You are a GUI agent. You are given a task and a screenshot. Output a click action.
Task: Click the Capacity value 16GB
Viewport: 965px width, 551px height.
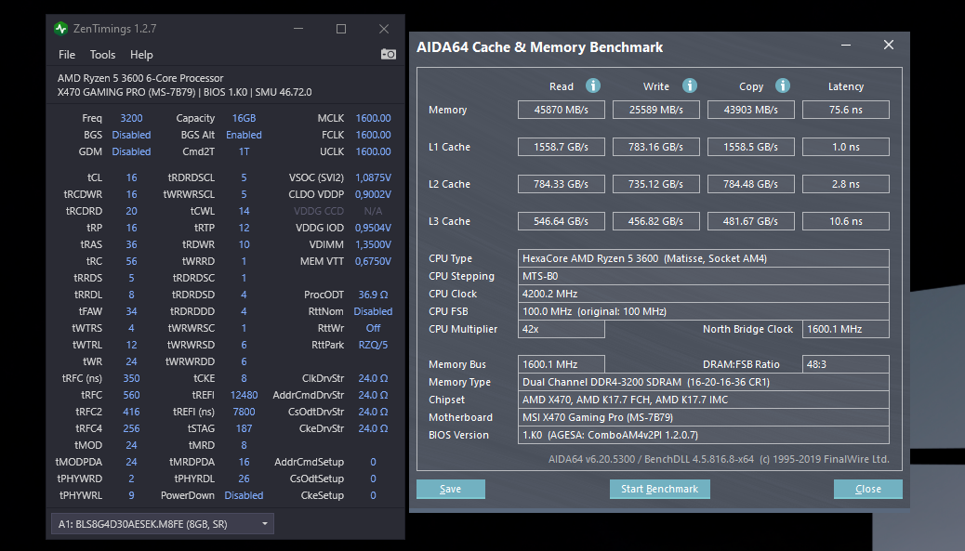244,118
